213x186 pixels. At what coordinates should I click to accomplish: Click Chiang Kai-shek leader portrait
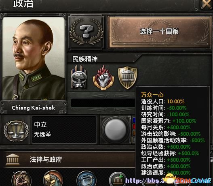pos(34,58)
